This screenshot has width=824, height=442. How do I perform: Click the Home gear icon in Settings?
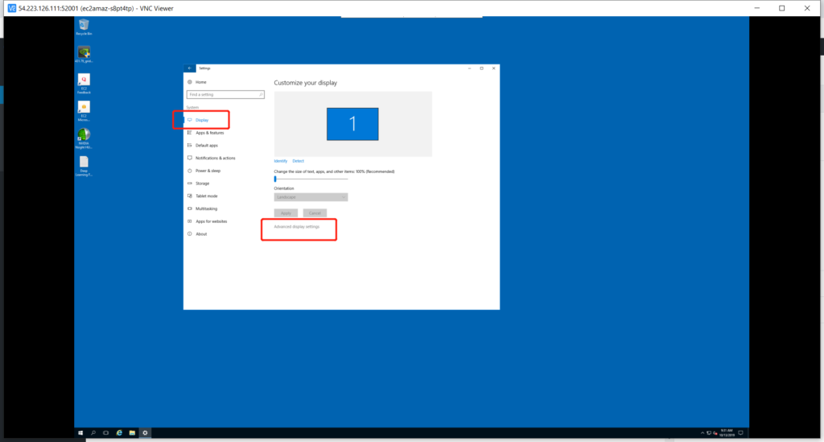click(190, 82)
